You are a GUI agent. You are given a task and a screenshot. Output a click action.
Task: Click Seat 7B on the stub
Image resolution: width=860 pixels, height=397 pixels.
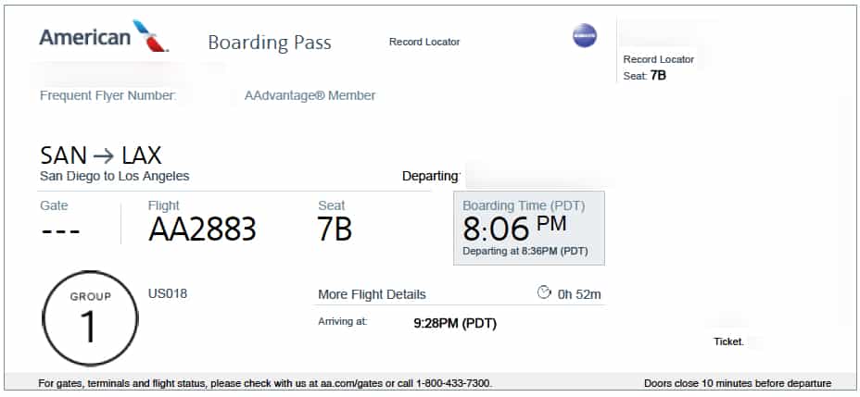(x=644, y=76)
